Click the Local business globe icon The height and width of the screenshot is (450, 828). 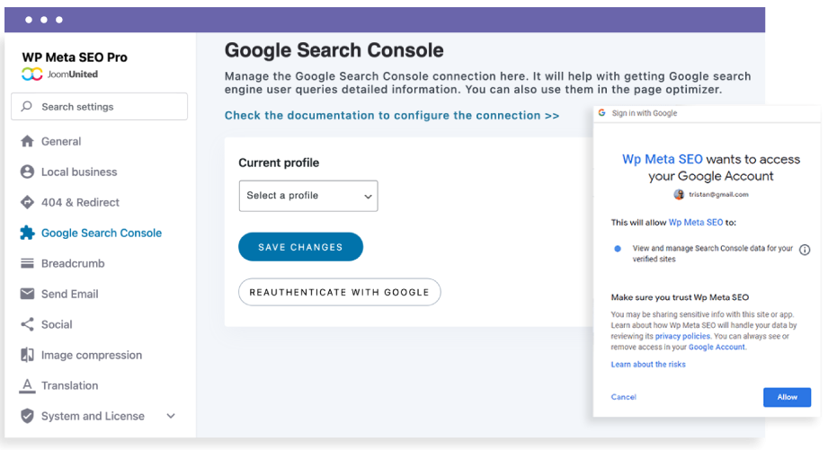pyautogui.click(x=26, y=172)
